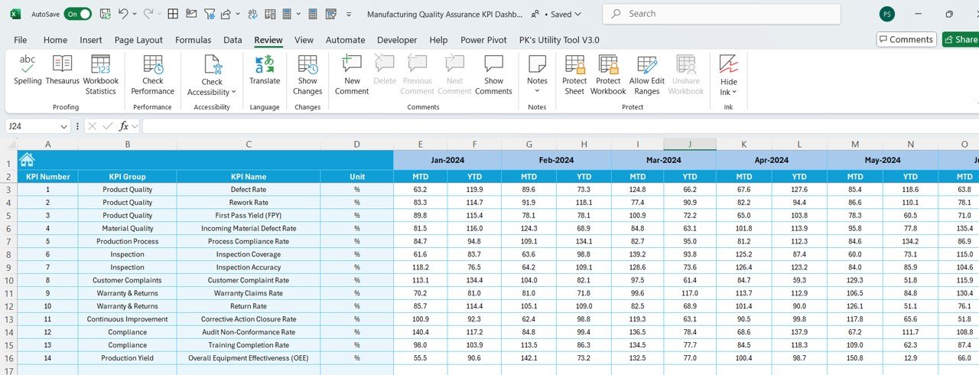979x375 pixels.
Task: Click the Insert Function fx icon
Action: pyautogui.click(x=124, y=126)
